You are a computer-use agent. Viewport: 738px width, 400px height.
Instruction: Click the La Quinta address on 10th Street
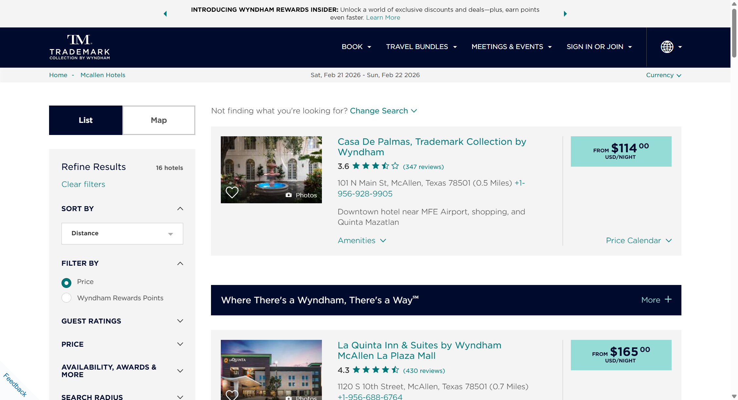[x=433, y=387]
